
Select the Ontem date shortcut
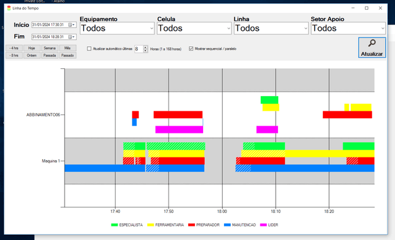pos(32,55)
